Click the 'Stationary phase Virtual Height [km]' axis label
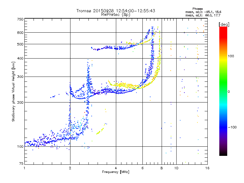Image resolution: width=244 pixels, height=183 pixels. coord(13,91)
